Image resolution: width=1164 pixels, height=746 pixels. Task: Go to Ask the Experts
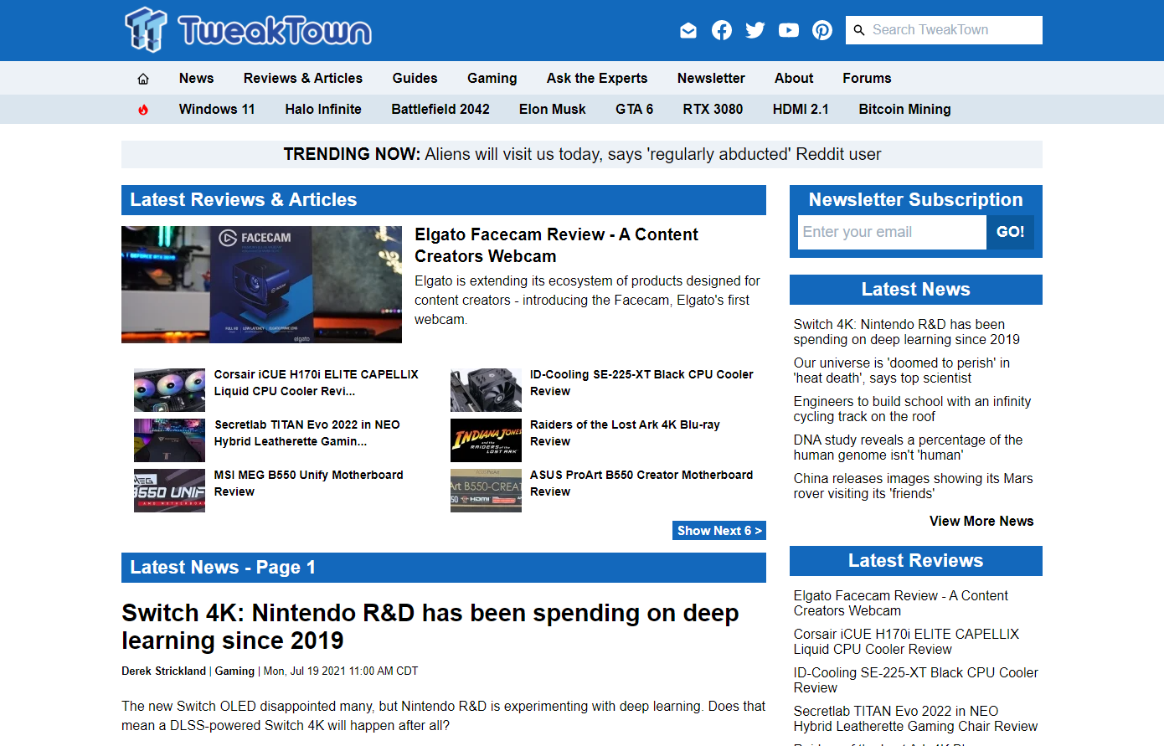coord(597,78)
